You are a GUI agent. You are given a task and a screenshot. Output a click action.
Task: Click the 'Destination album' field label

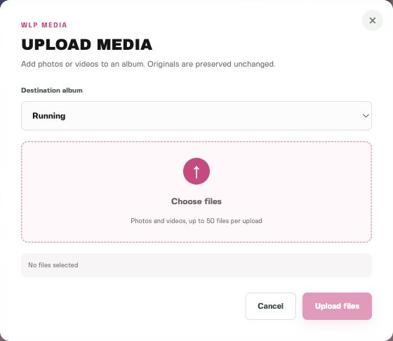point(52,91)
